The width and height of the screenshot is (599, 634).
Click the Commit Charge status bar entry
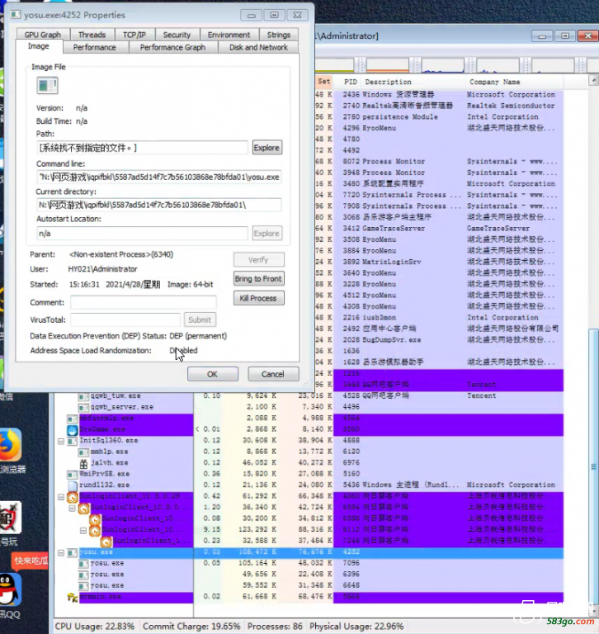tap(191, 627)
